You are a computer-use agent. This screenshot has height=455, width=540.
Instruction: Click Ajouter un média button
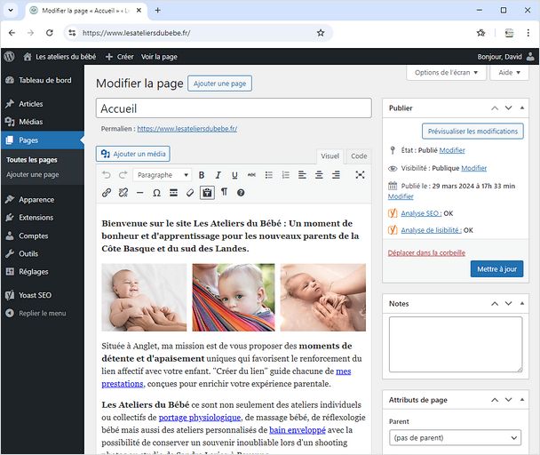133,154
